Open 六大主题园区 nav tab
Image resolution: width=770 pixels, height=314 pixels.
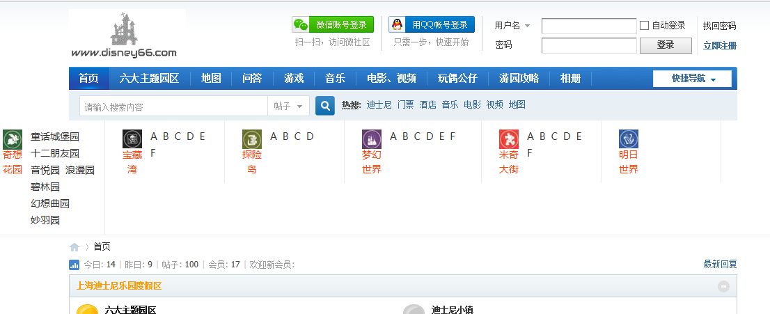click(x=149, y=78)
